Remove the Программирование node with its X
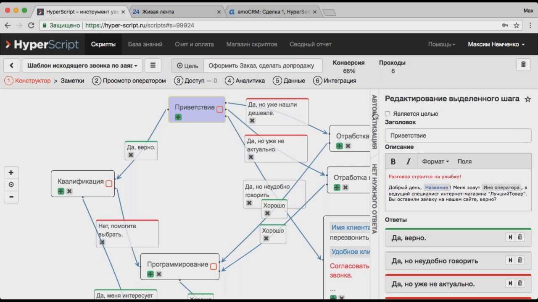Screen dimensions: 538x302 159,274
